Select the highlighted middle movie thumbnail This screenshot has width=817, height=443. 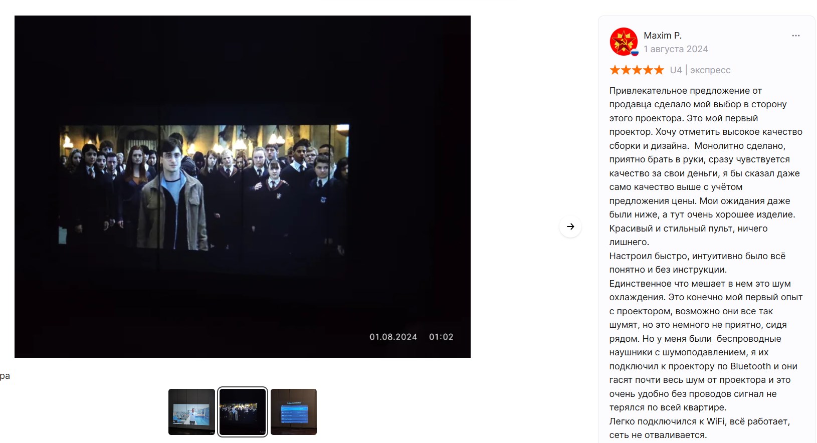pyautogui.click(x=243, y=412)
